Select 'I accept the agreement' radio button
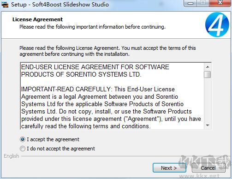Viewport: 232px width, 179px height. click(x=23, y=139)
